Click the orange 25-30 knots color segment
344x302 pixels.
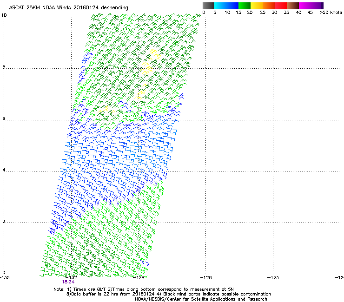pos(269,6)
